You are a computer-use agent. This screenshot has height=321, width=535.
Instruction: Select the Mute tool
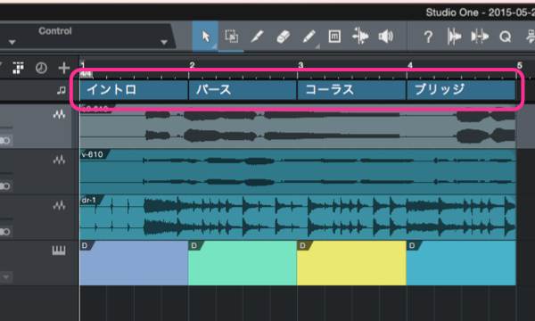[334, 37]
